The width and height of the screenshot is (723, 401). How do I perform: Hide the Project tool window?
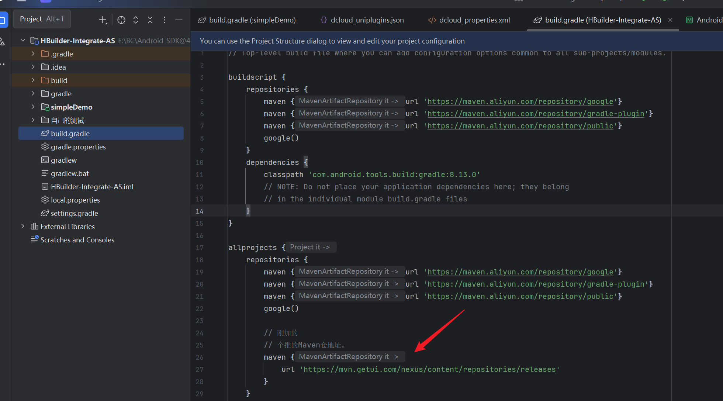pos(179,20)
